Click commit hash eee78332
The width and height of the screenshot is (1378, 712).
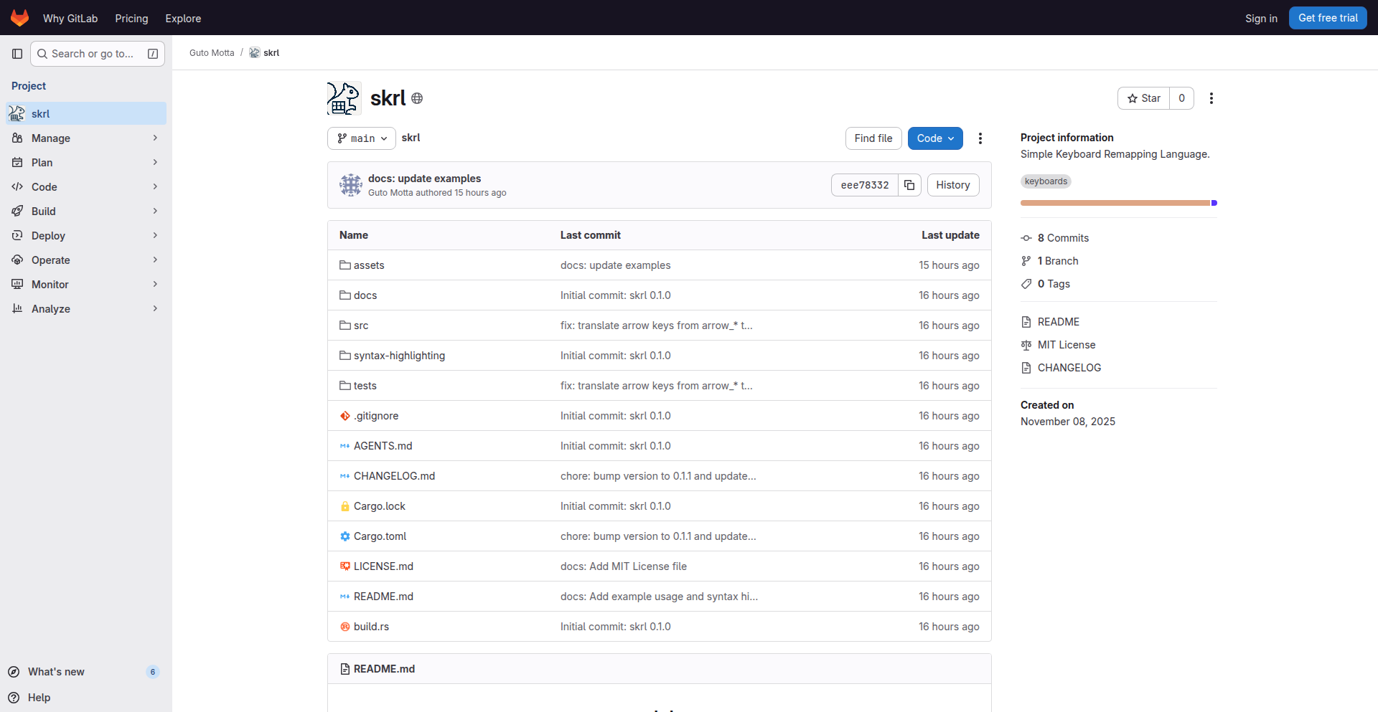865,185
